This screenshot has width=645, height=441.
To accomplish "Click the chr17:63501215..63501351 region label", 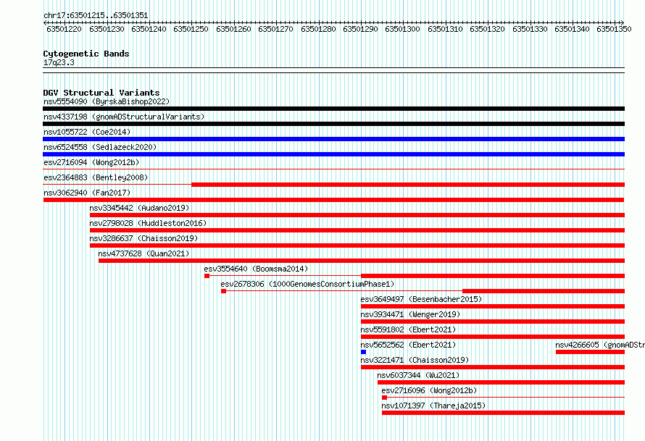I will [x=96, y=15].
